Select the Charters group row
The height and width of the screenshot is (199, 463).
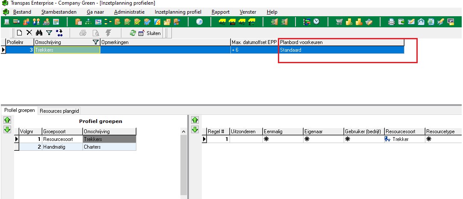coord(76,147)
